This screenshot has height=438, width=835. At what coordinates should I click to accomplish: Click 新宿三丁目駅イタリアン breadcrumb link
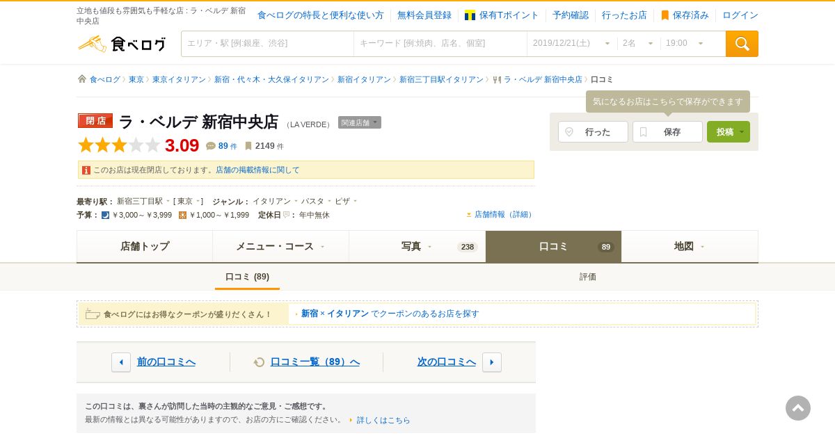[x=441, y=79]
